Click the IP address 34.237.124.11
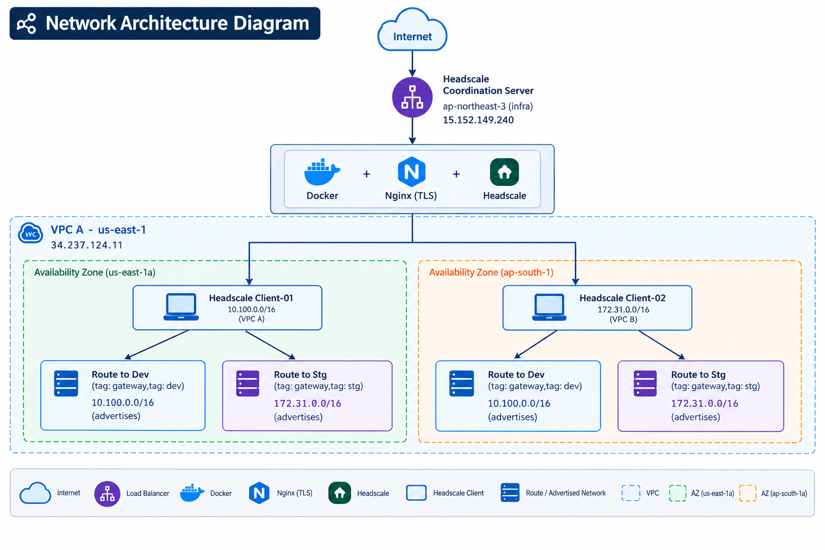The width and height of the screenshot is (825, 550). coord(87,245)
